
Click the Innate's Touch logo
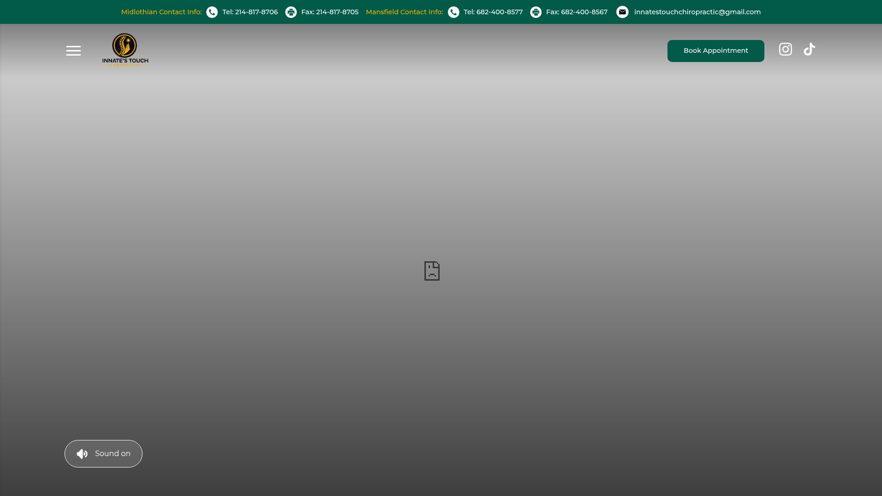click(125, 50)
